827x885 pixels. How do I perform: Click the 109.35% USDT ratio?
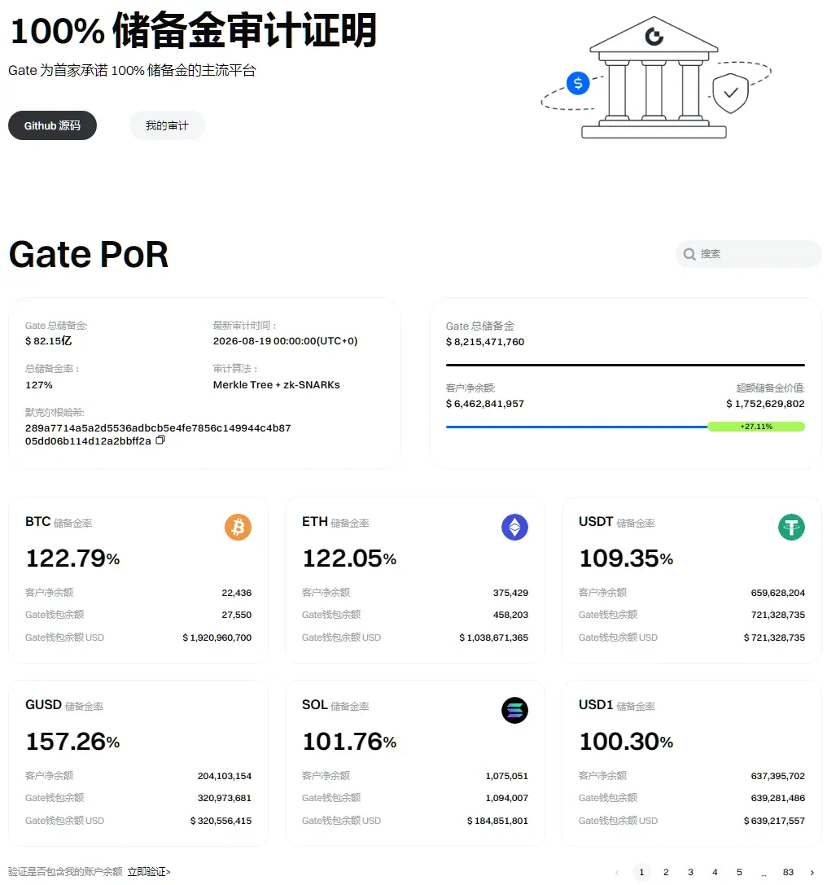[x=626, y=559]
